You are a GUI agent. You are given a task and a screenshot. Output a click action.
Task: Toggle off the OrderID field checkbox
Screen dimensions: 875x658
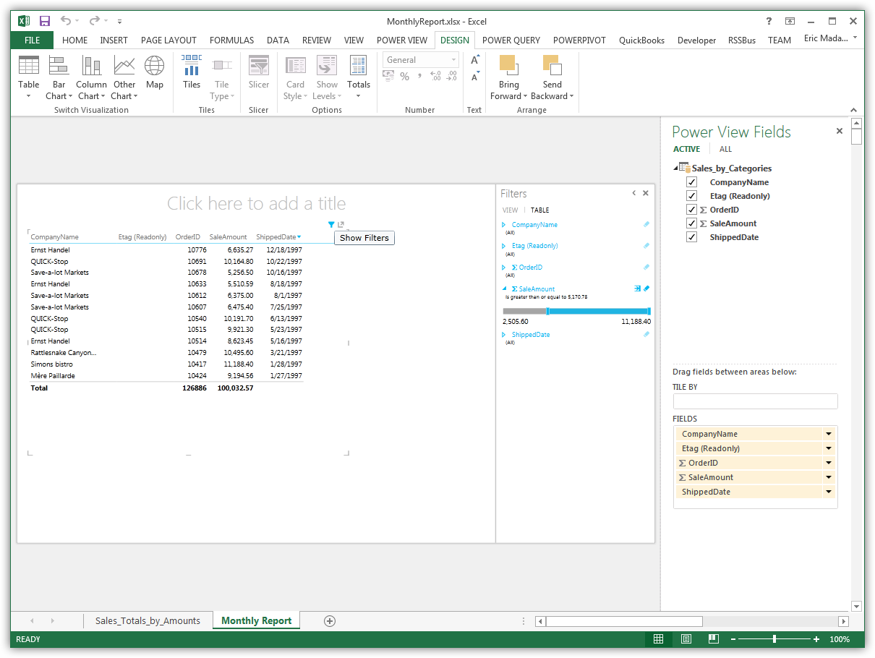[692, 209]
